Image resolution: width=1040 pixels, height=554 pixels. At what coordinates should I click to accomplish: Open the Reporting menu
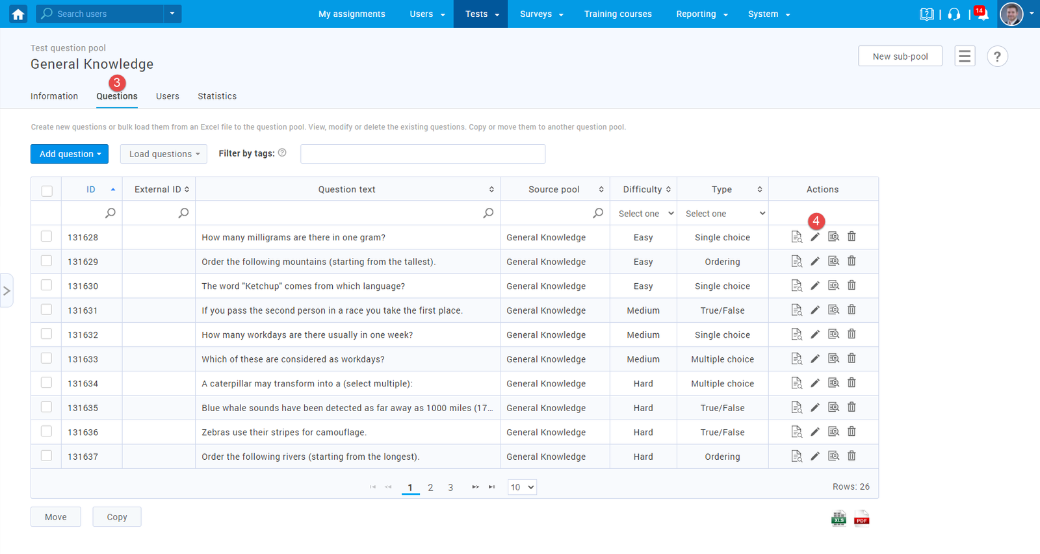click(x=701, y=14)
